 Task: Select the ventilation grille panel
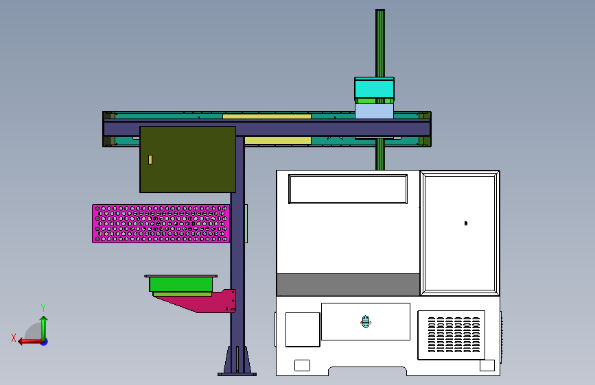[x=452, y=335]
